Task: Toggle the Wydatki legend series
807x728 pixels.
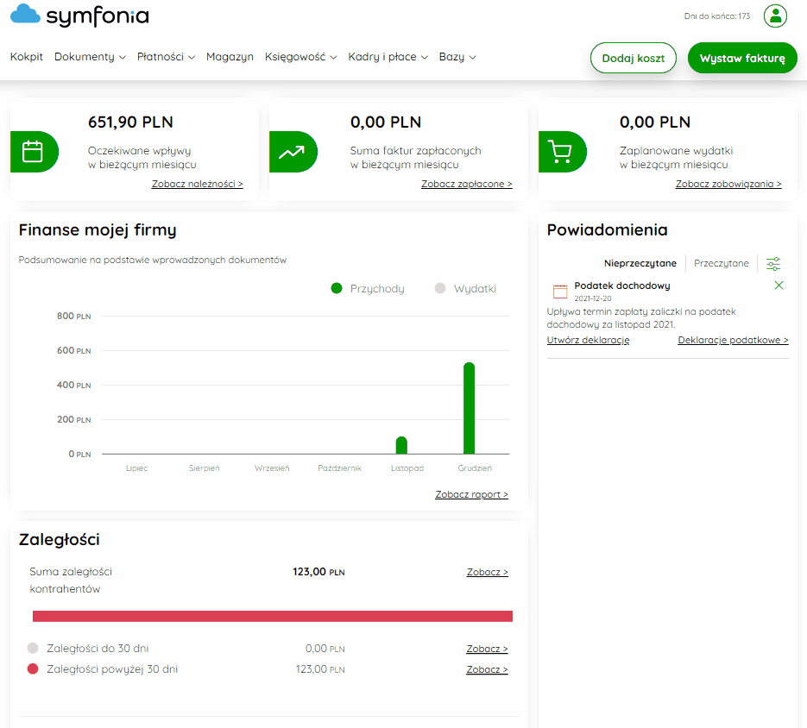Action: 466,289
